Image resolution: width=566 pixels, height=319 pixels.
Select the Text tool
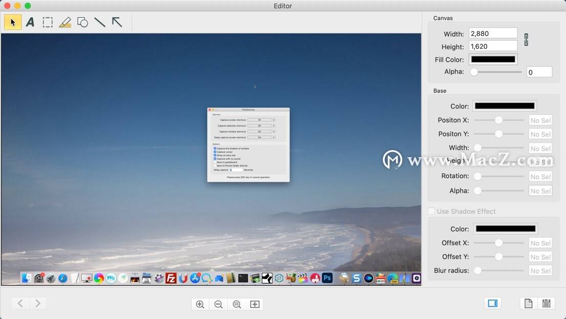point(30,23)
